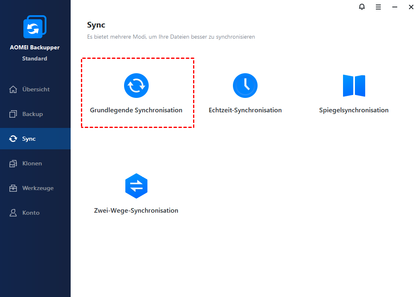Click the Grundlegende Synchronisation label

136,110
